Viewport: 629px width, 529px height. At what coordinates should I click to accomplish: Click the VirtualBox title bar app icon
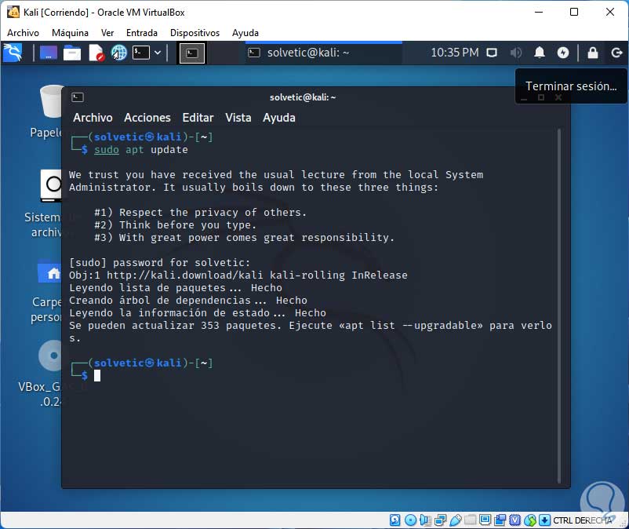(x=13, y=12)
